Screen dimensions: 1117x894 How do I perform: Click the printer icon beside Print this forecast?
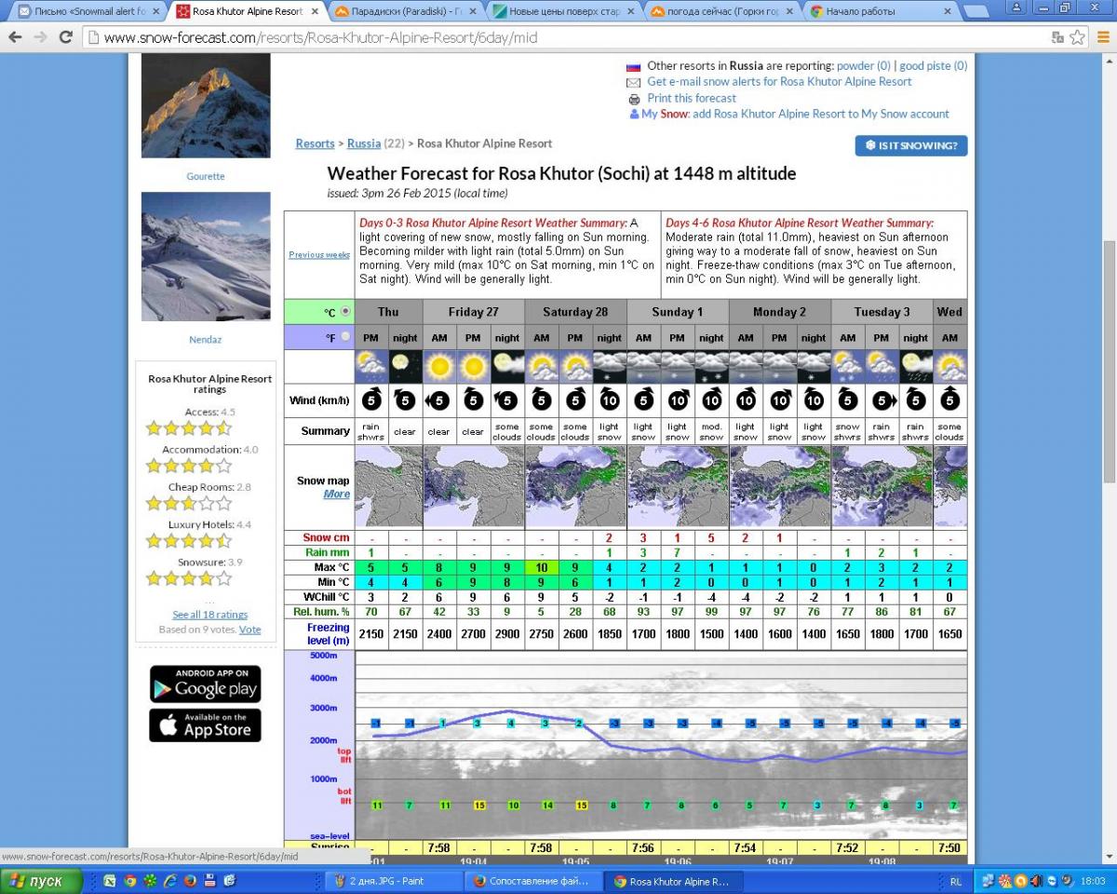[634, 99]
